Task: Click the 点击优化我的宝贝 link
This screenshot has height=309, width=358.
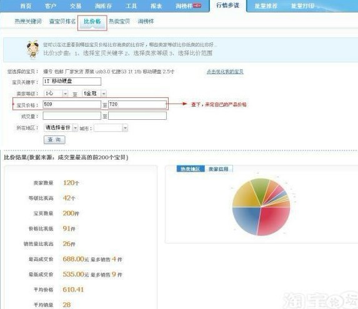Action: pyautogui.click(x=225, y=72)
